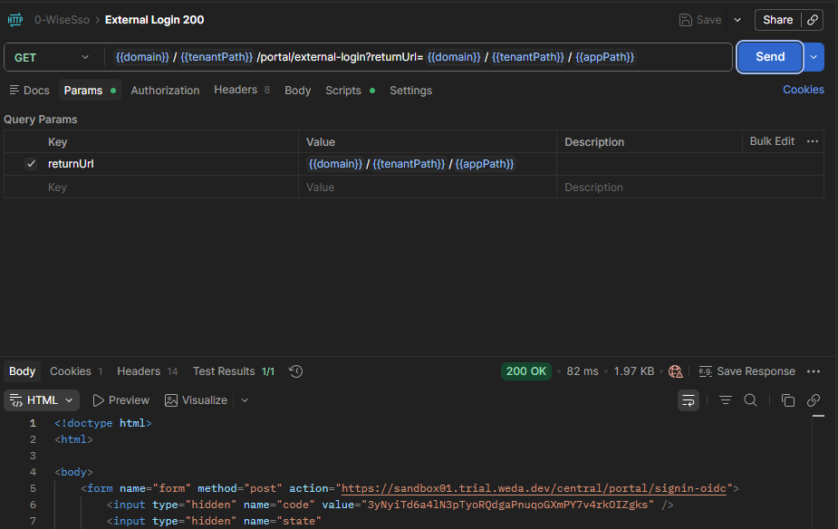Open the Preview response view
Image resolution: width=838 pixels, height=529 pixels.
120,400
